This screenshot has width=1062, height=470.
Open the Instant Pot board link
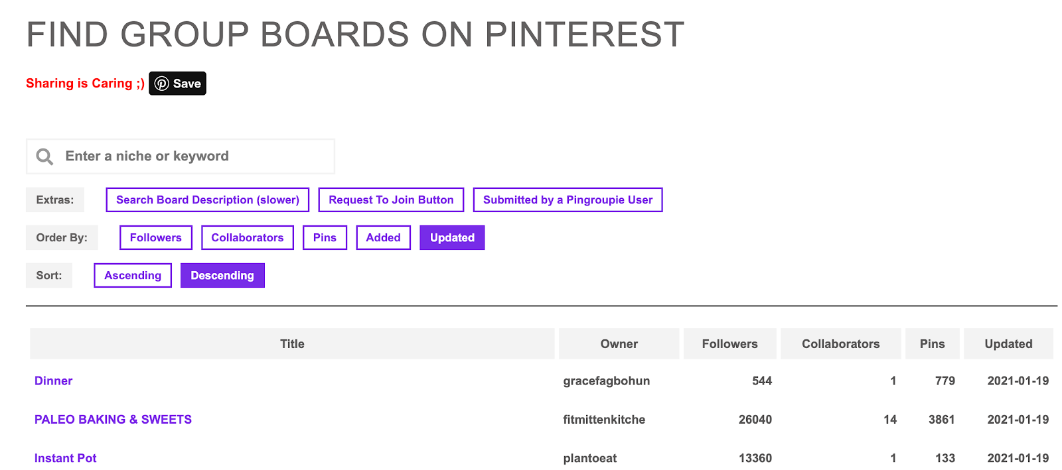pyautogui.click(x=65, y=458)
